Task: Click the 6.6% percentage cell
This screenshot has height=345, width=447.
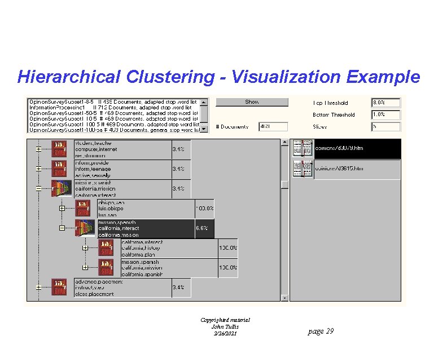Action: click(x=204, y=228)
